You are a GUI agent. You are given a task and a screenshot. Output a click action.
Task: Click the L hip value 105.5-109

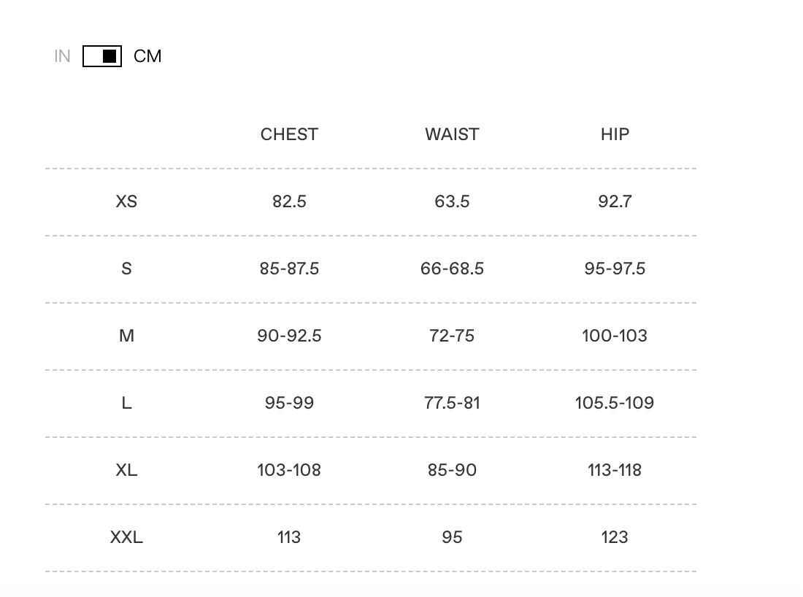coord(615,403)
